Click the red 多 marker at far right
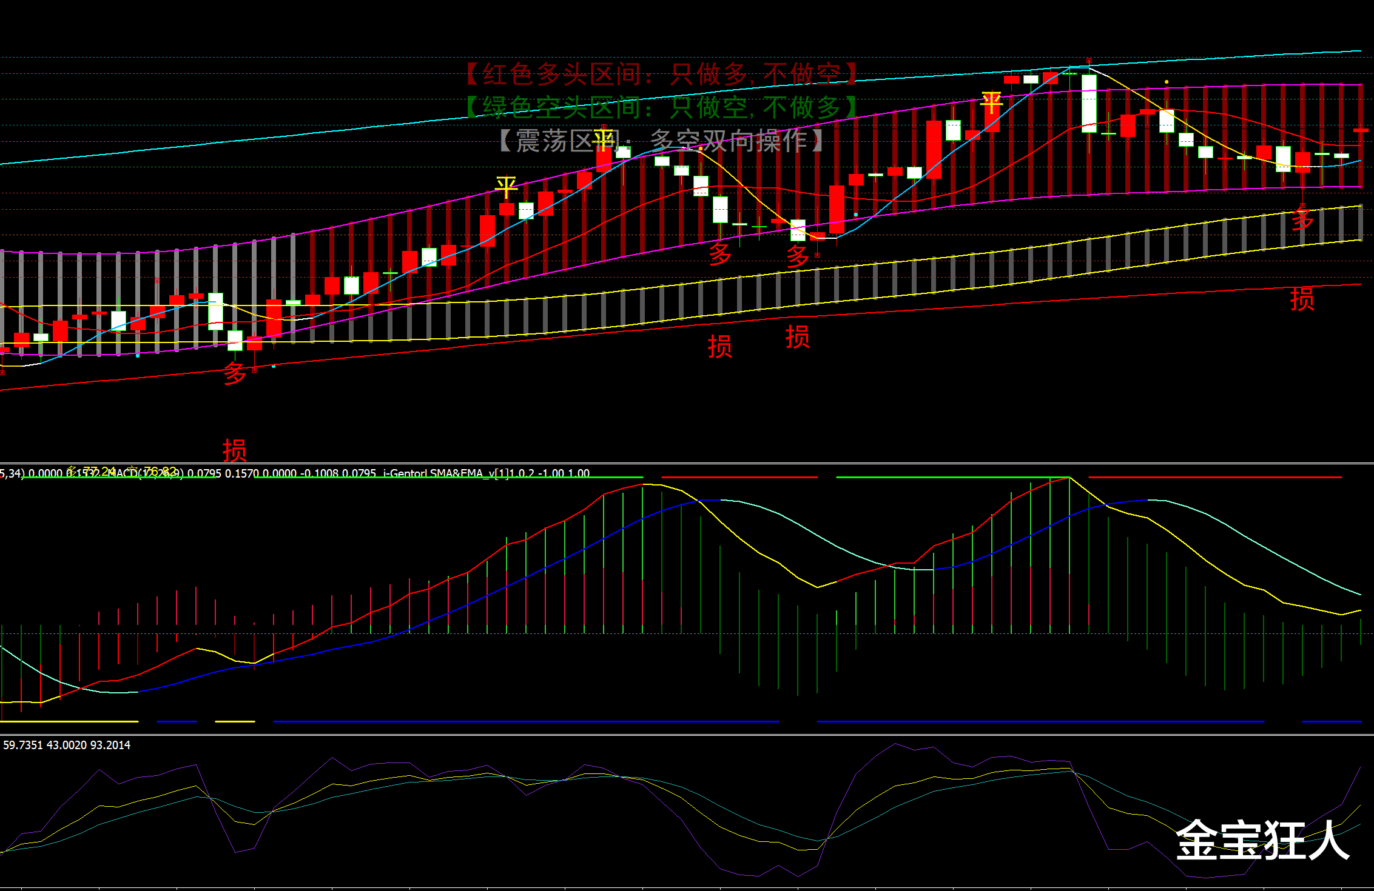The image size is (1374, 891). coord(1302,219)
